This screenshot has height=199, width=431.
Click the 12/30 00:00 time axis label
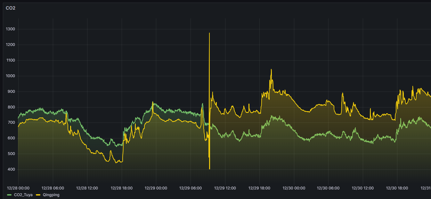294,188
